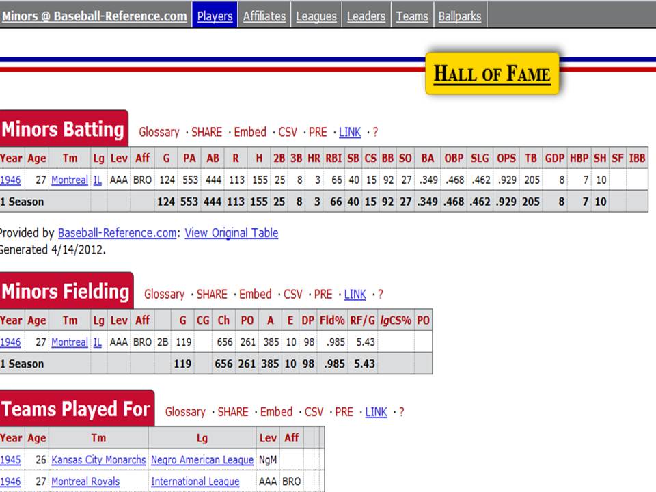Click the Teams Played For section header
The height and width of the screenshot is (492, 656).
(76, 409)
